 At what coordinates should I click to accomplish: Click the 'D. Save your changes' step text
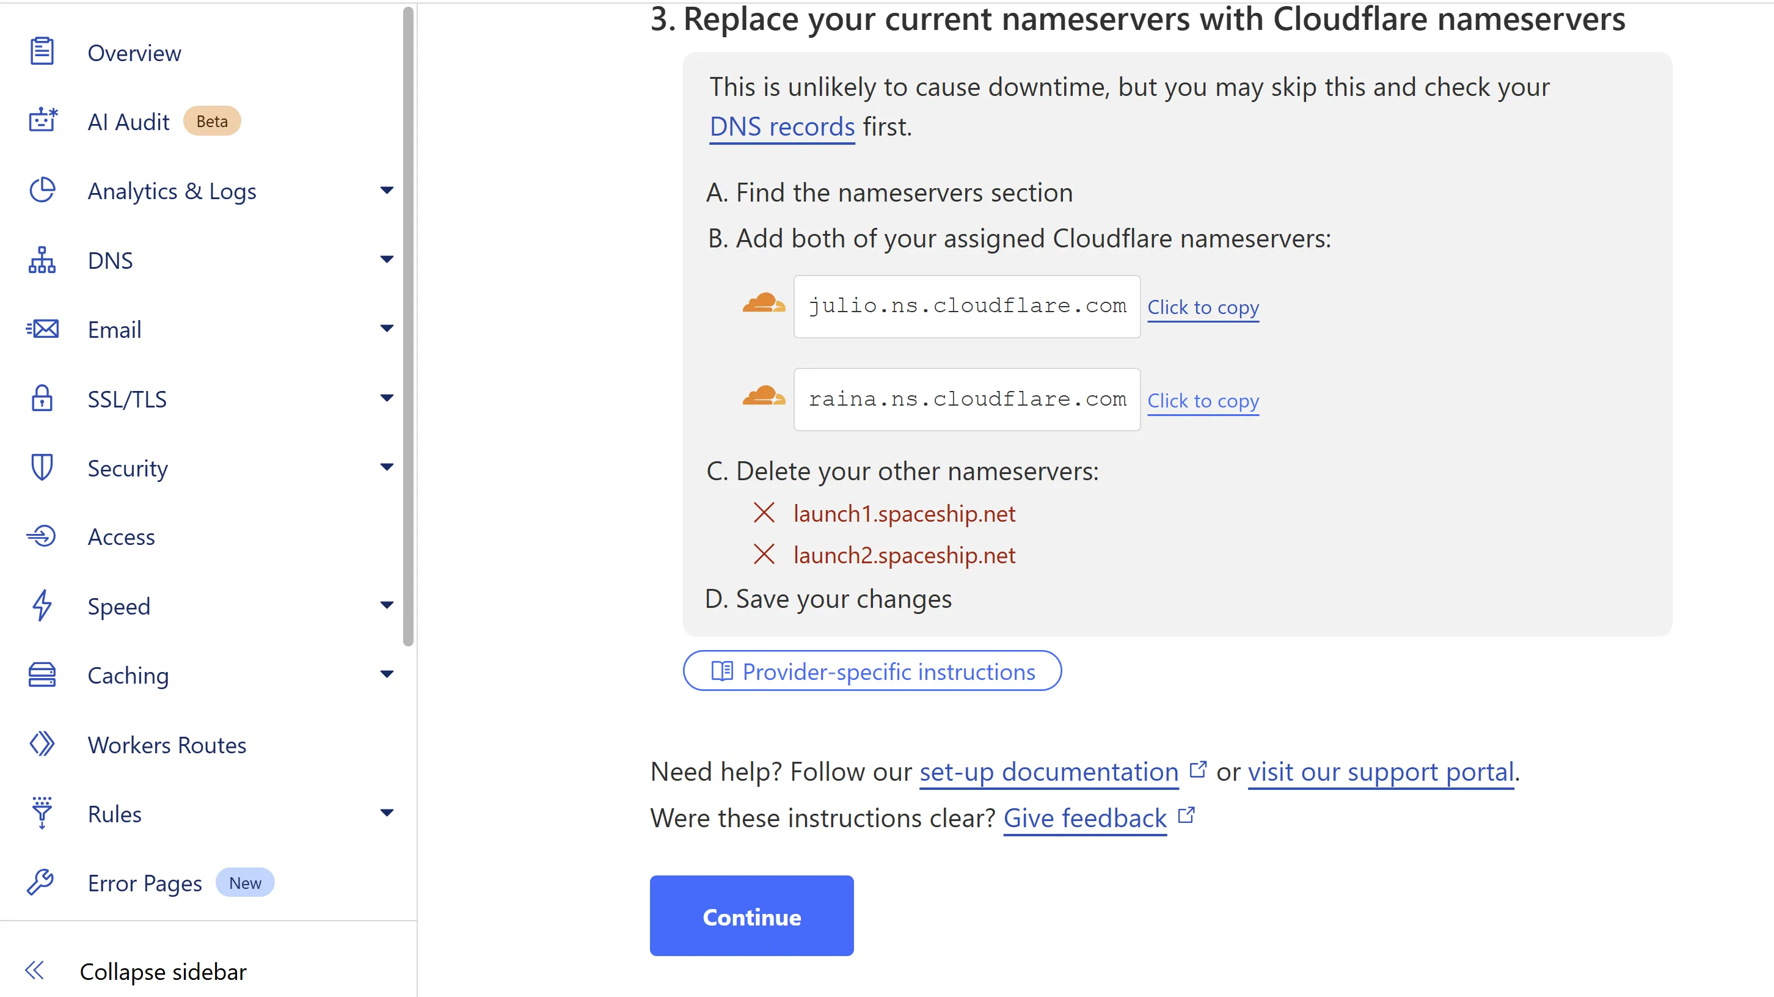click(x=828, y=599)
